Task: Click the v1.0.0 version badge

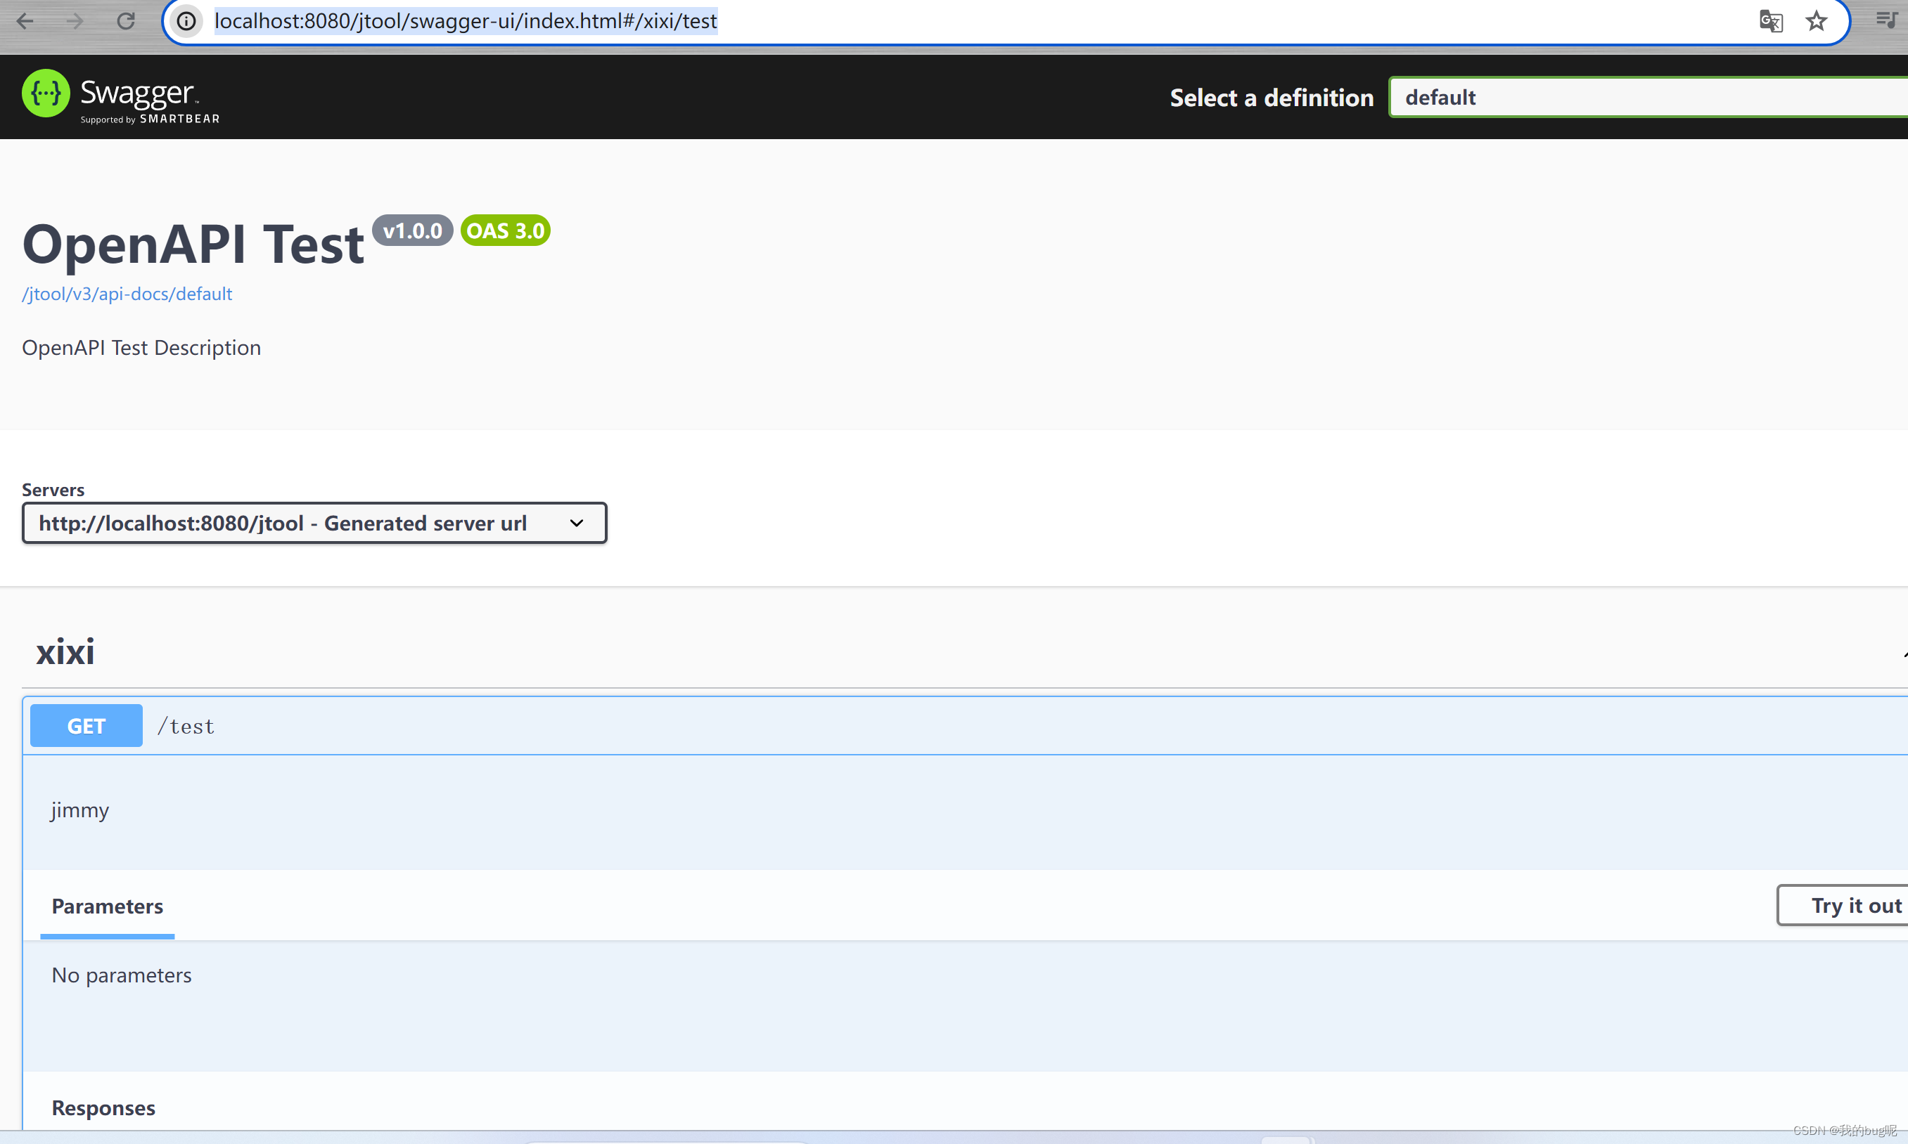Action: tap(413, 230)
